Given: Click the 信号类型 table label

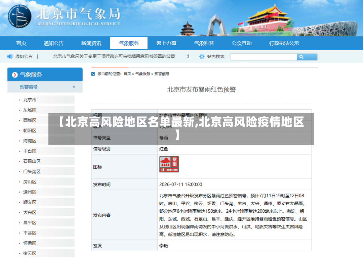Looking at the screenshot, I should (x=102, y=138).
